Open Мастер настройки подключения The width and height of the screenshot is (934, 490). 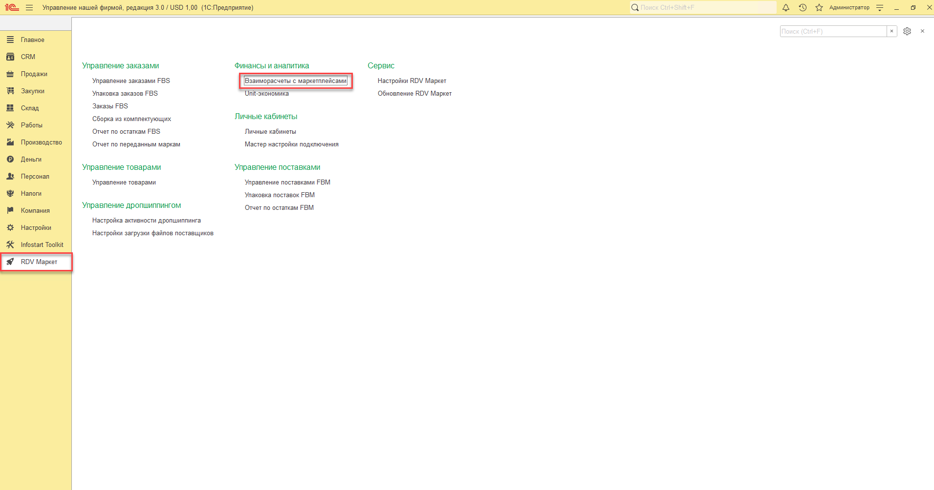point(292,144)
